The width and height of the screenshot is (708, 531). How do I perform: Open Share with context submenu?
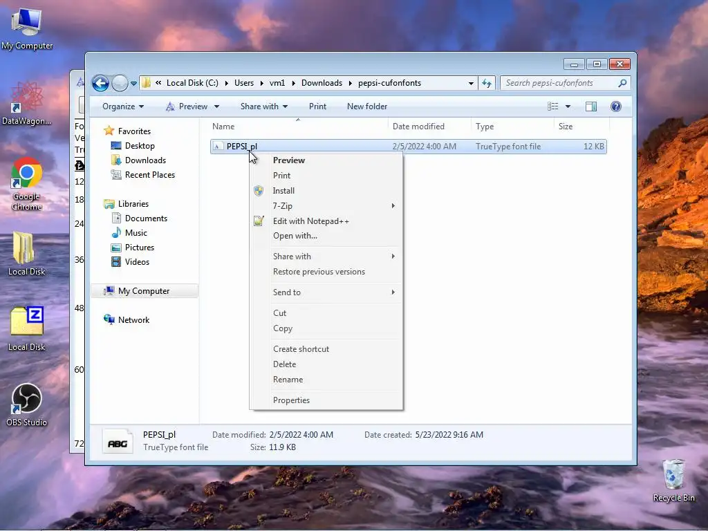[x=326, y=257]
